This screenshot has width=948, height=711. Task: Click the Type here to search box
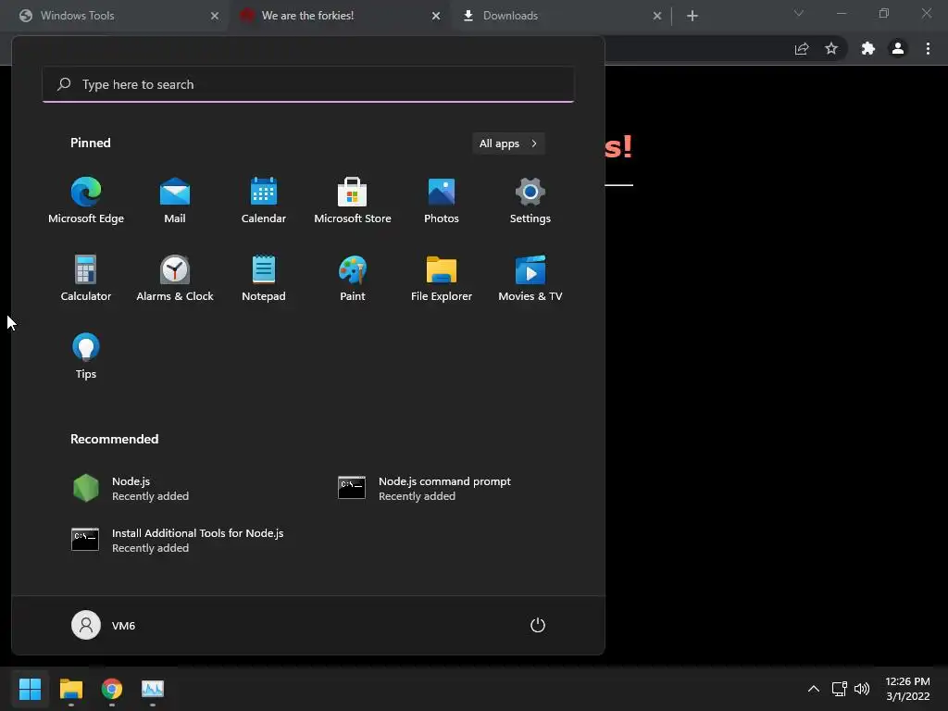(308, 84)
